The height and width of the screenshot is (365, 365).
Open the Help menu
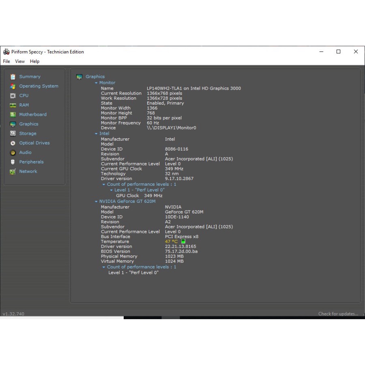[x=35, y=61]
